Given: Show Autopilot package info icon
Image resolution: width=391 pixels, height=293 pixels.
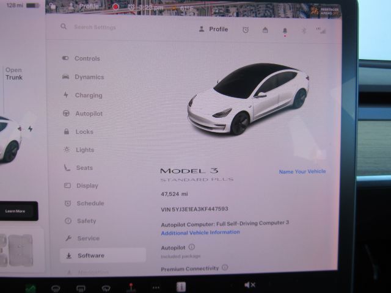Looking at the screenshot, I should coord(192,247).
